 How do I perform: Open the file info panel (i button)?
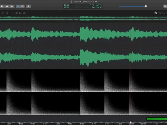coord(28,6)
